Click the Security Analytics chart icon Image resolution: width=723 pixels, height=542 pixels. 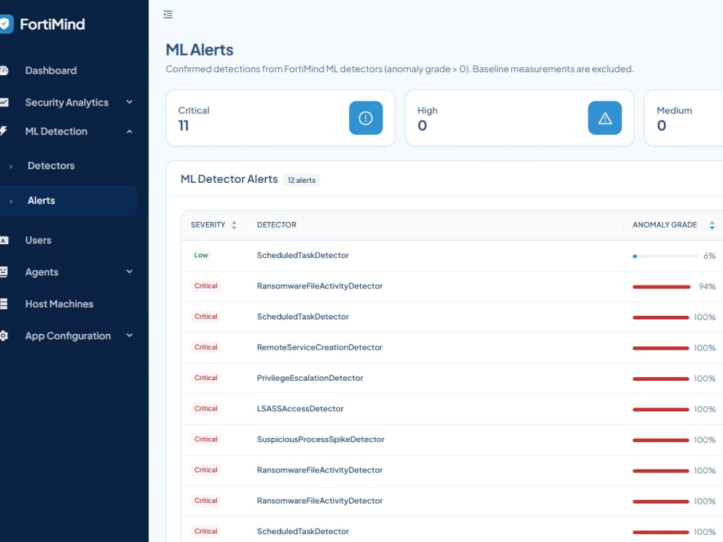tap(4, 103)
